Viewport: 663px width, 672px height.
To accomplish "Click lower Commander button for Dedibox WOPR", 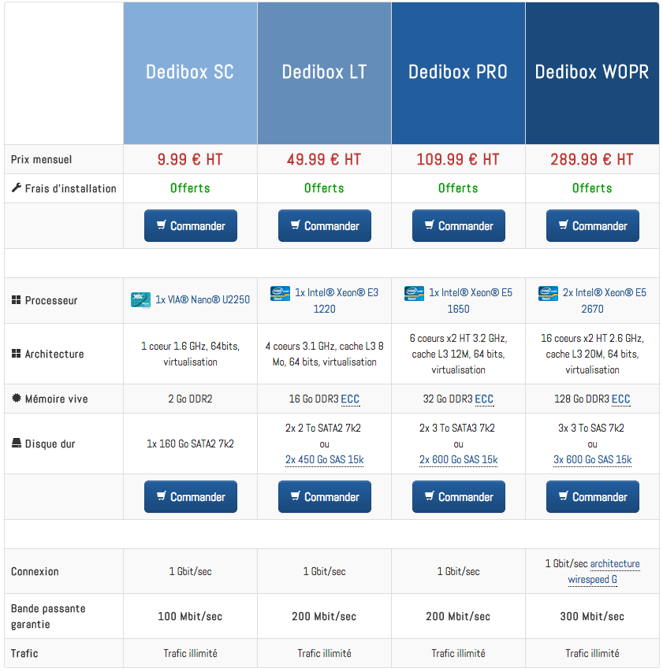I will point(593,497).
